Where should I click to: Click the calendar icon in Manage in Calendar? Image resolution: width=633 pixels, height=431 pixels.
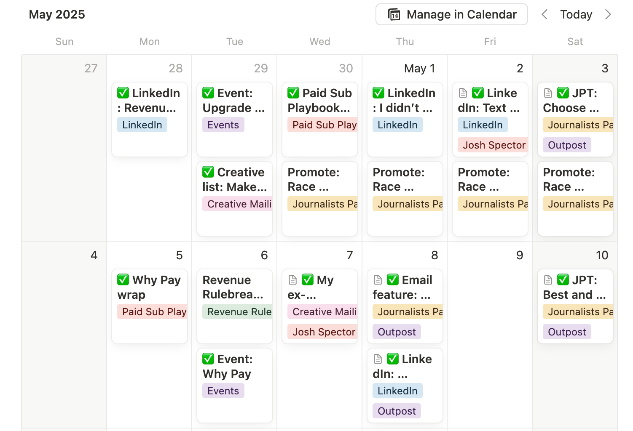394,15
